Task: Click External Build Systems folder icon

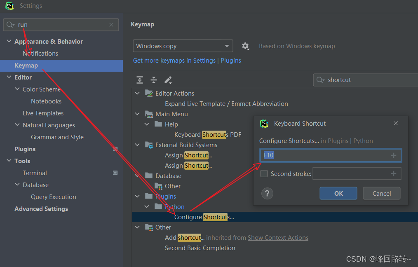Action: point(149,145)
